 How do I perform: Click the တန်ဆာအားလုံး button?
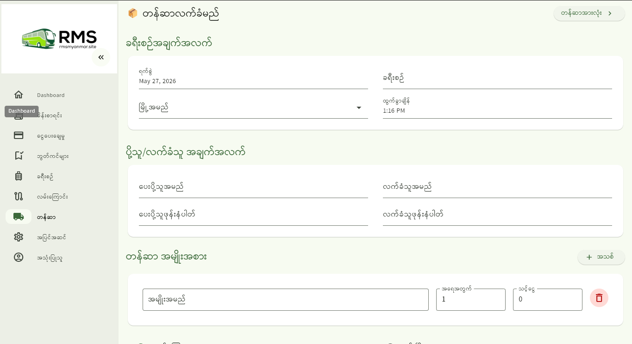[x=589, y=13]
